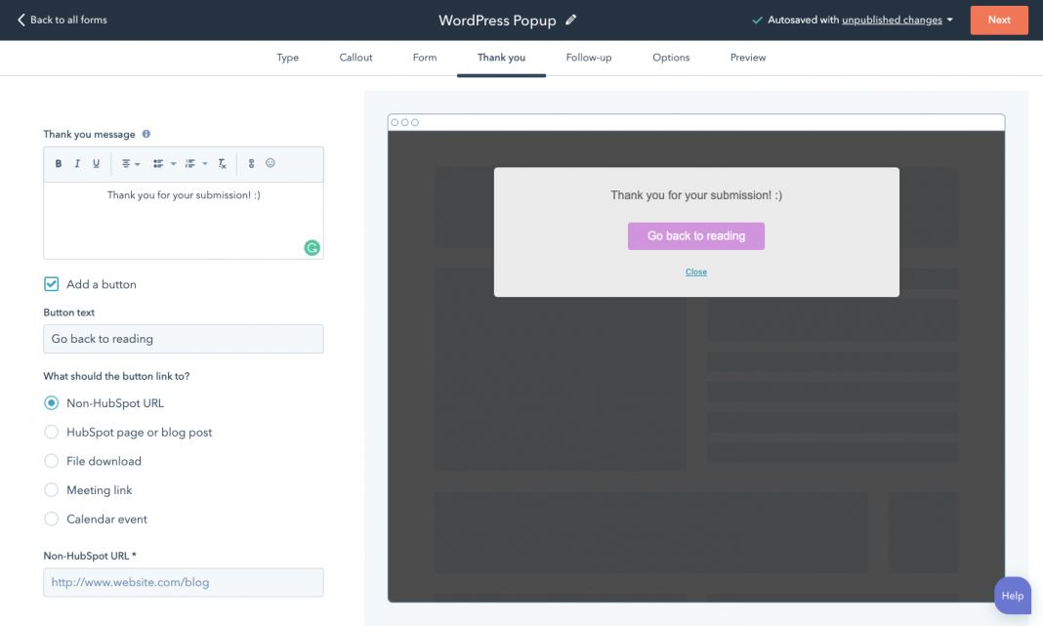Image resolution: width=1043 pixels, height=626 pixels.
Task: Open the Help widget
Action: click(1012, 596)
